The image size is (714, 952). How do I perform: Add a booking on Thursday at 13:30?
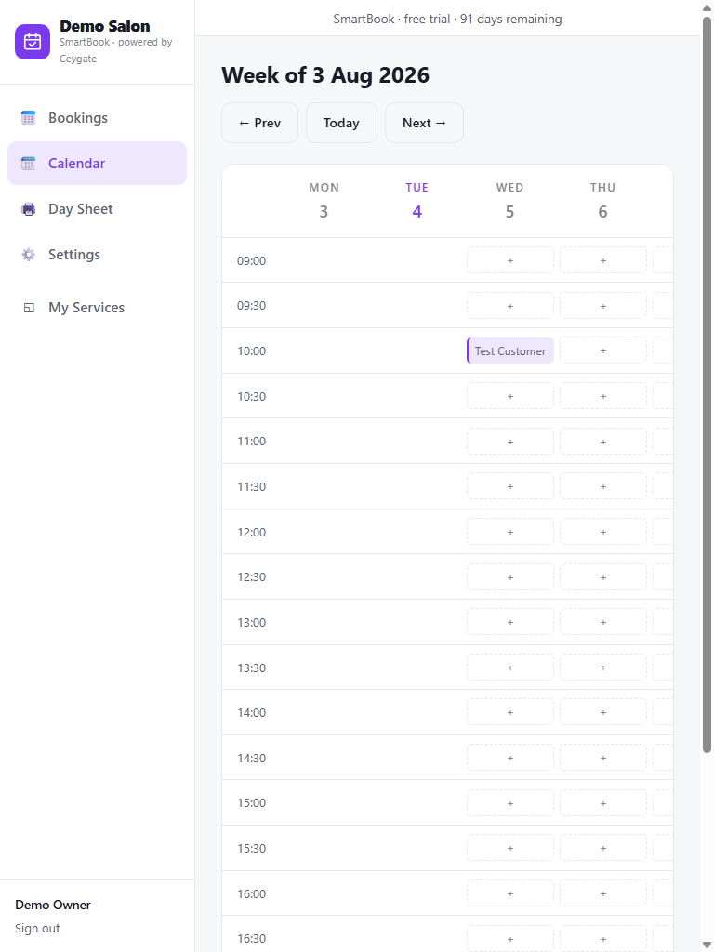(602, 668)
